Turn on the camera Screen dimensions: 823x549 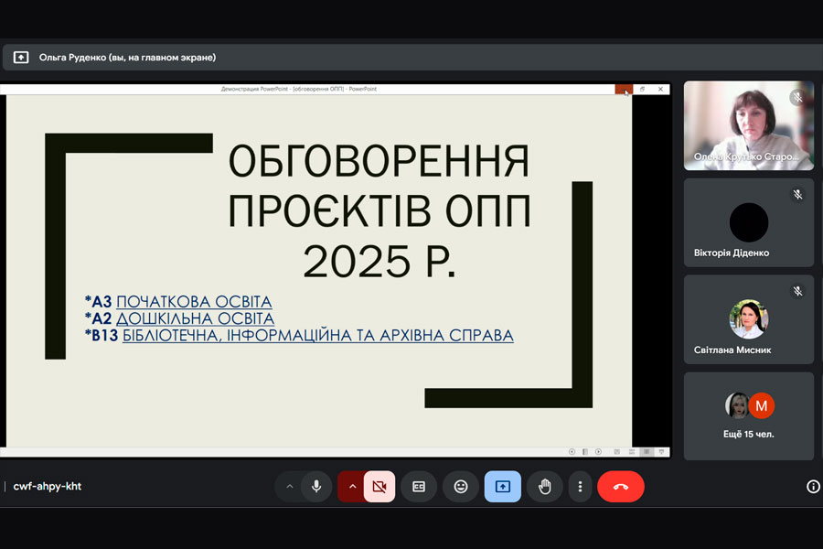[379, 487]
